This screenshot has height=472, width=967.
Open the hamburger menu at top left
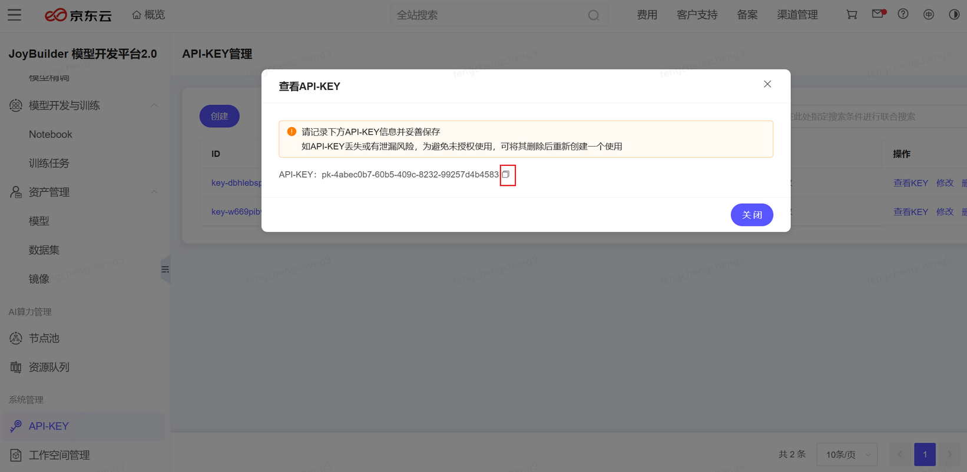[14, 15]
